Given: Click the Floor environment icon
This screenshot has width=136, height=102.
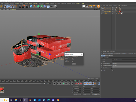Looking at the screenshot, I should point(48,7).
